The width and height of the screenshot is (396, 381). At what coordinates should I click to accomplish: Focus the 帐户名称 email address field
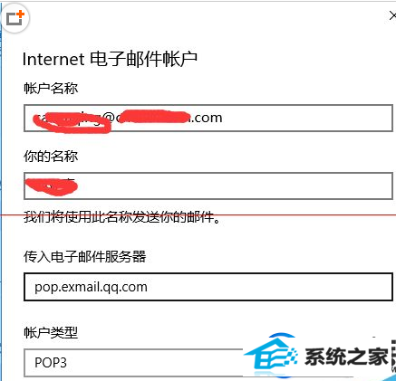click(x=208, y=118)
